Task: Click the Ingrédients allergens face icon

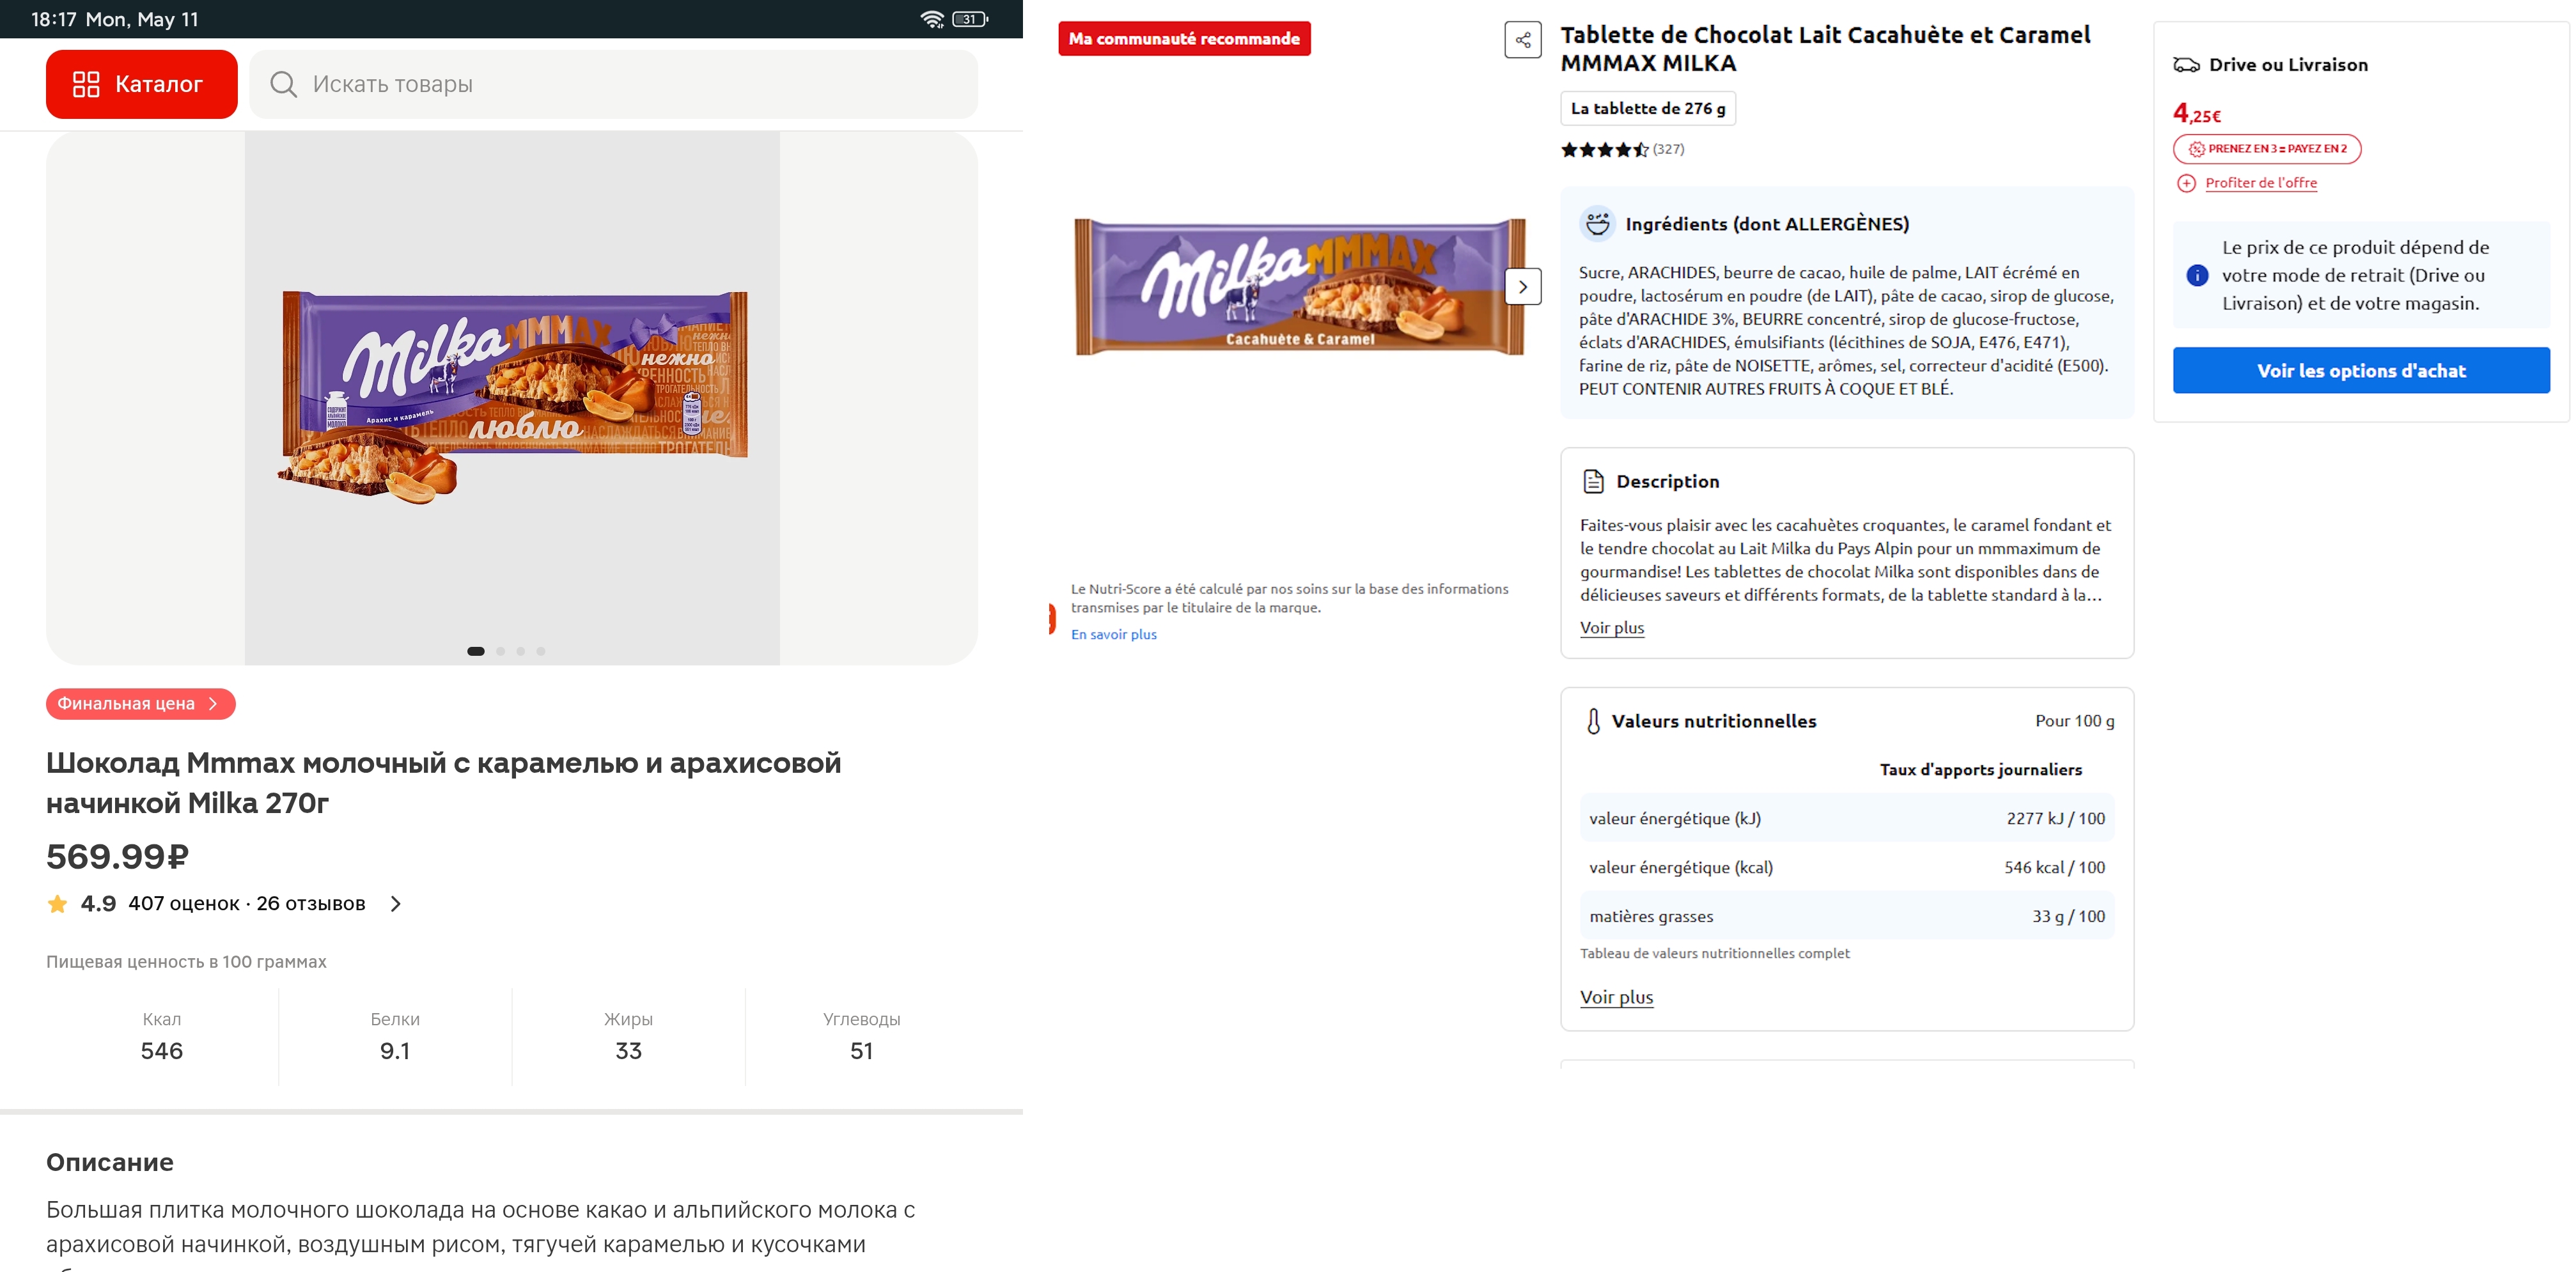Action: (x=1597, y=223)
